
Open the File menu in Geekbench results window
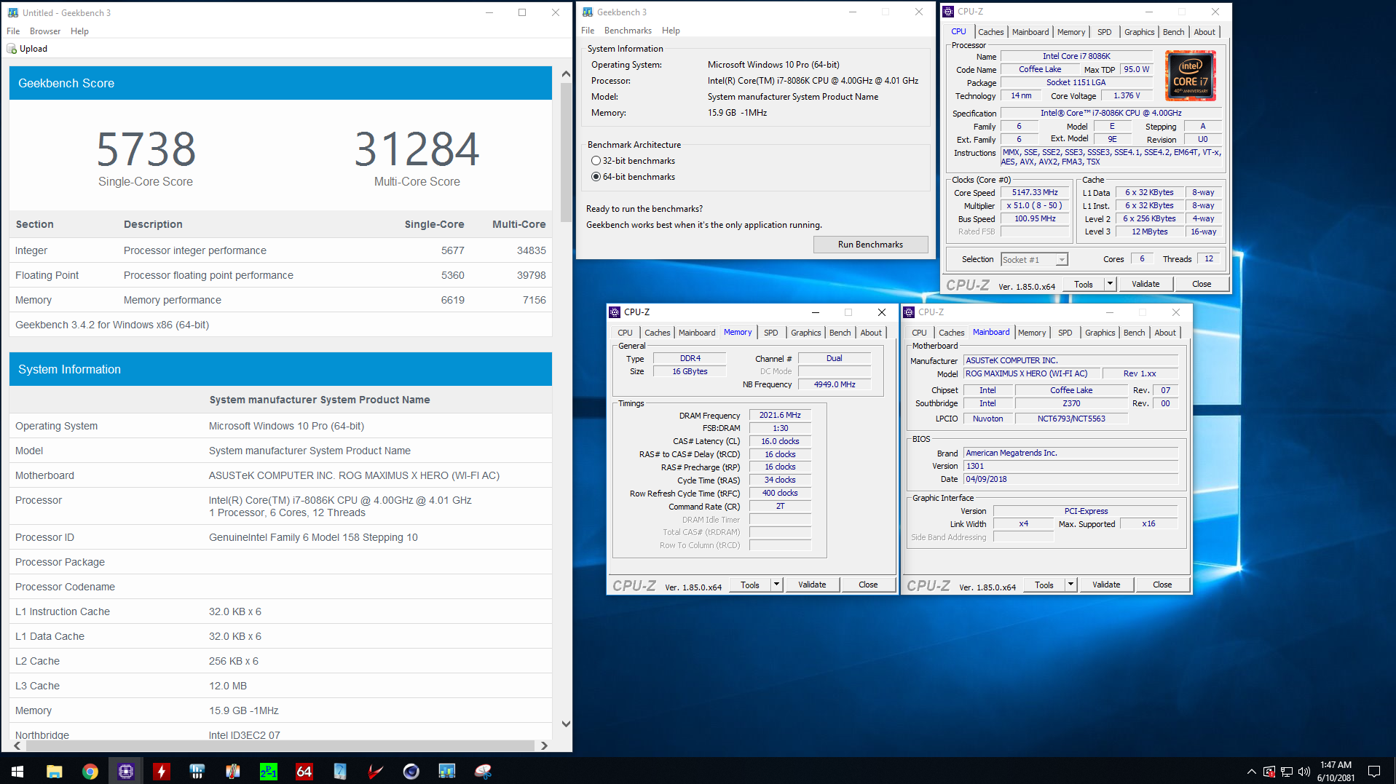pyautogui.click(x=13, y=31)
